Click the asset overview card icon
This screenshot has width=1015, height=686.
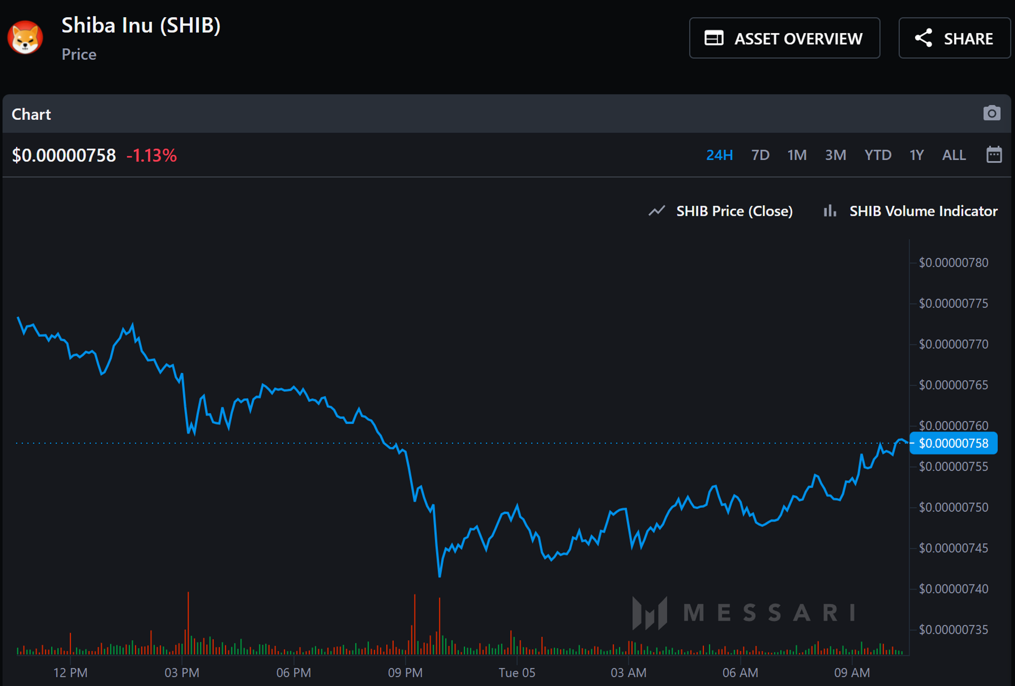(x=714, y=38)
